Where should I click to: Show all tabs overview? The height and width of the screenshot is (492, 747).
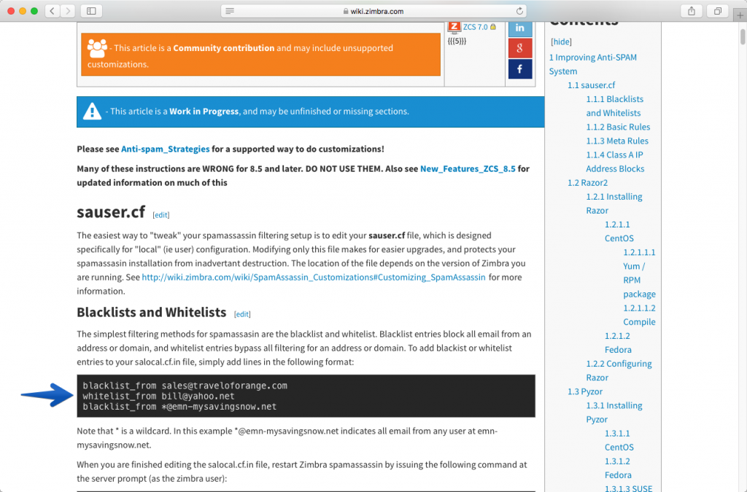coord(718,11)
